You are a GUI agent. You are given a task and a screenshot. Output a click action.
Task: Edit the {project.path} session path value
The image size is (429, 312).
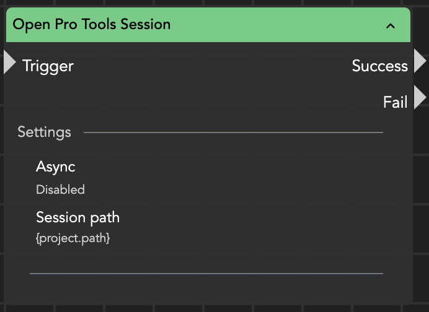click(73, 238)
